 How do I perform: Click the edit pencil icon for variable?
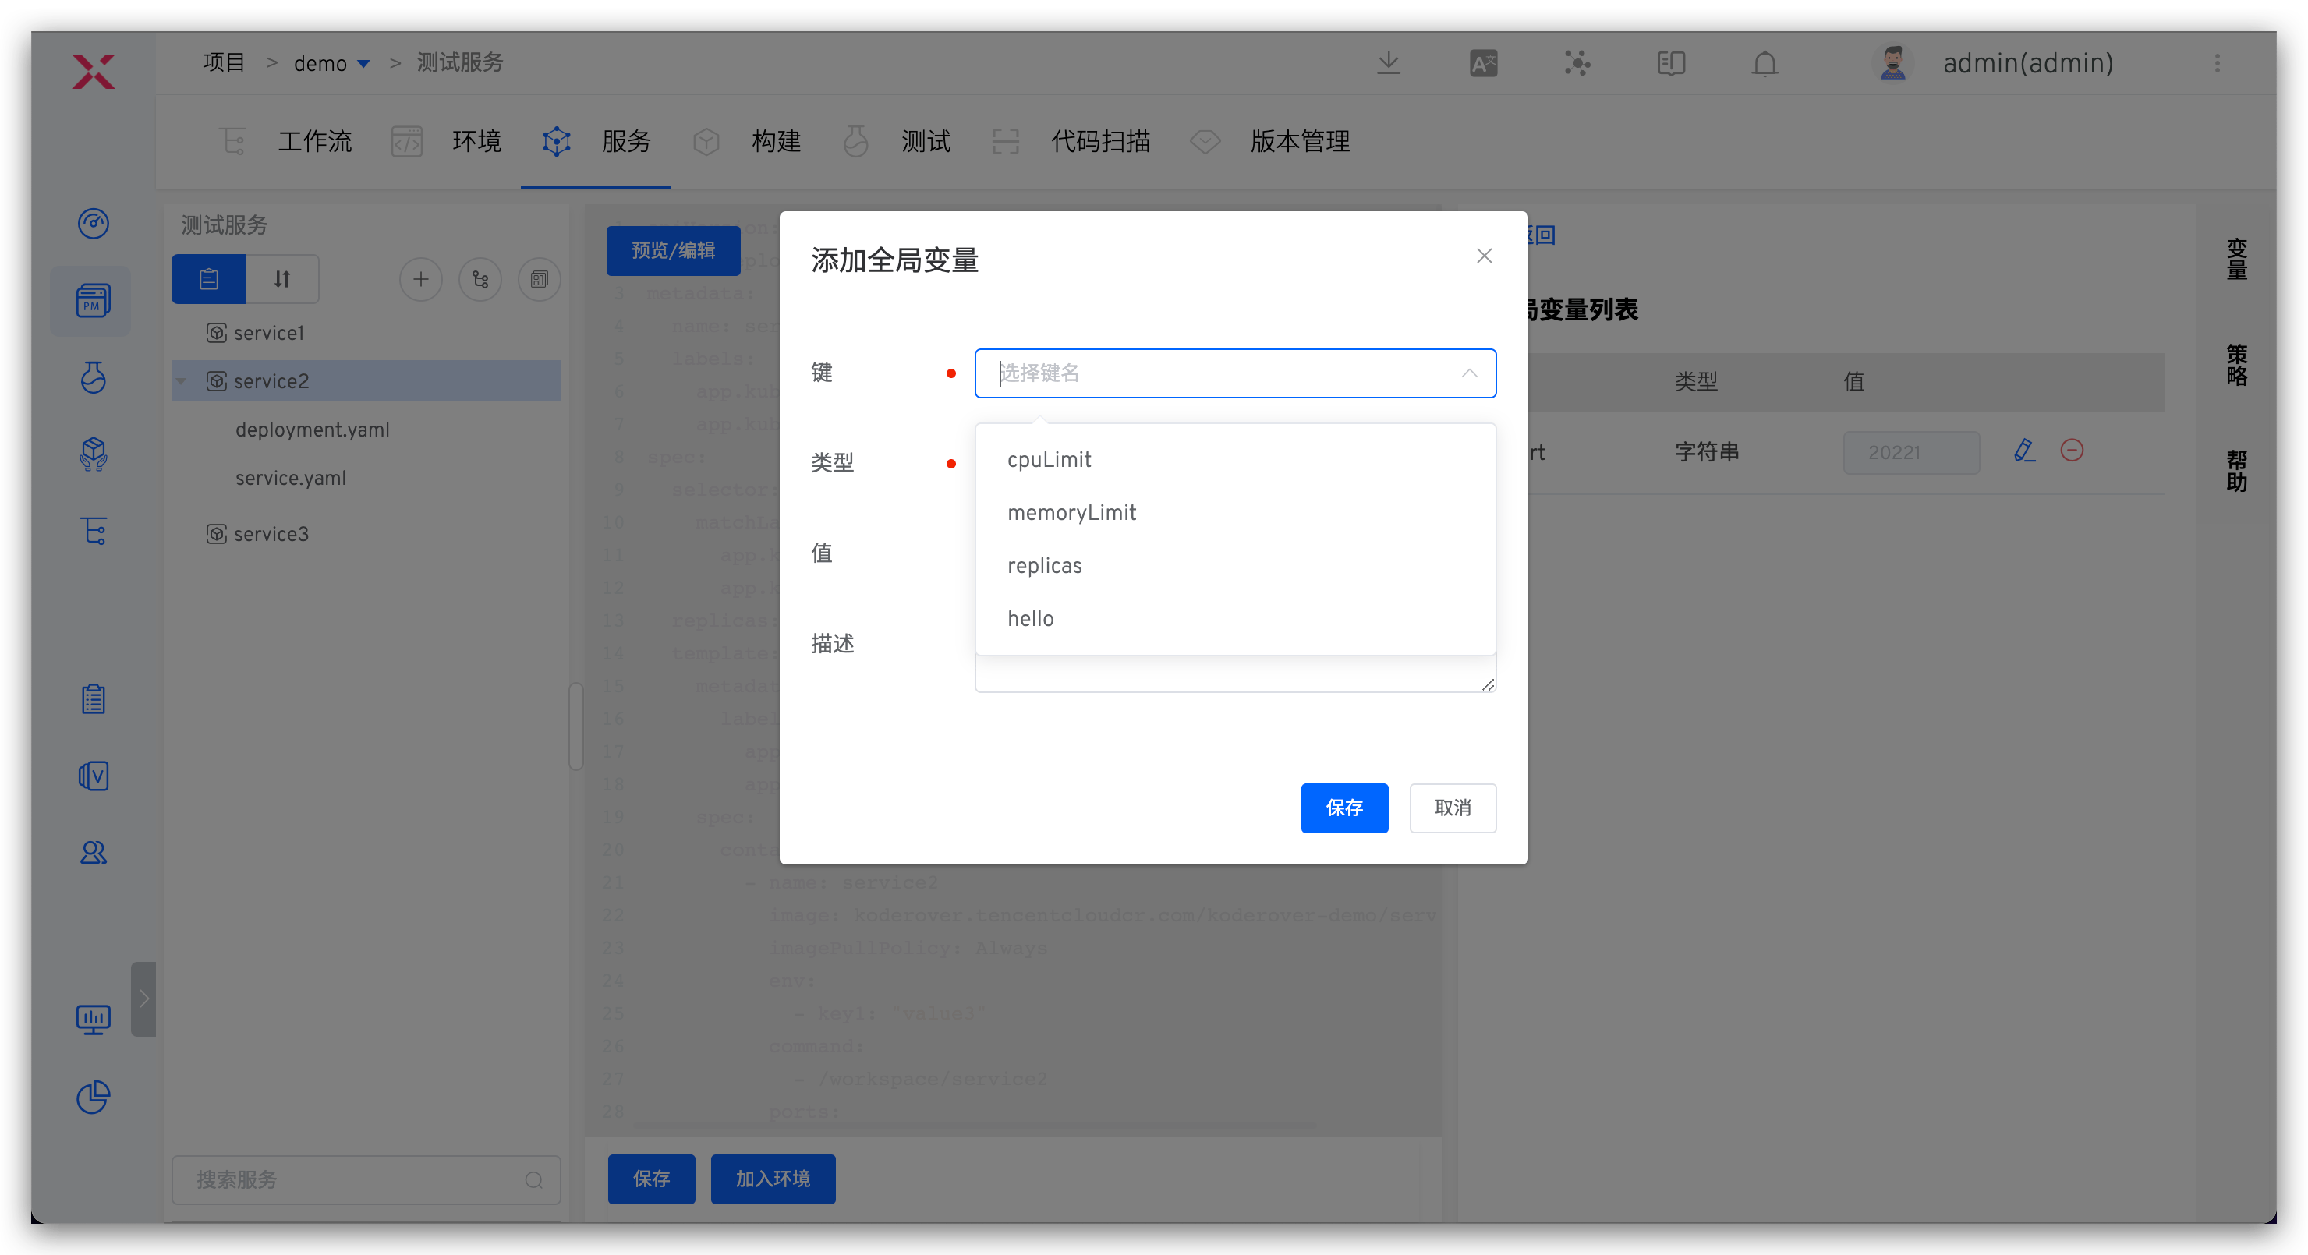pyautogui.click(x=2024, y=451)
